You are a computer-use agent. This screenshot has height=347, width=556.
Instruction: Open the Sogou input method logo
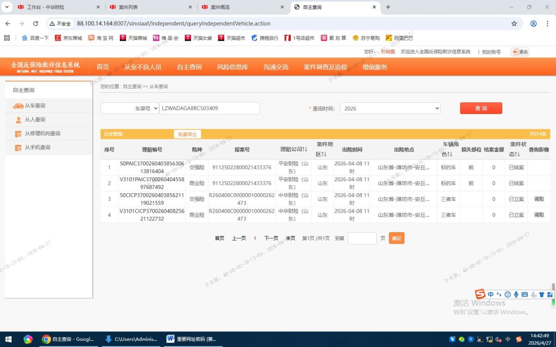pyautogui.click(x=480, y=294)
